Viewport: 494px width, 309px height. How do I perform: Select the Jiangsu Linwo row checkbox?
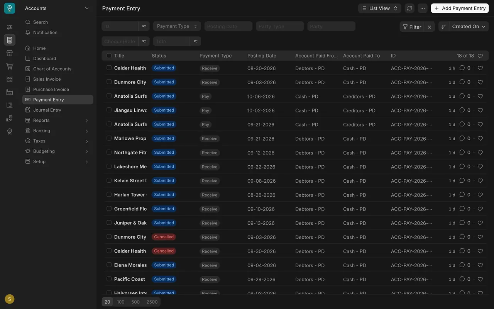click(x=109, y=110)
